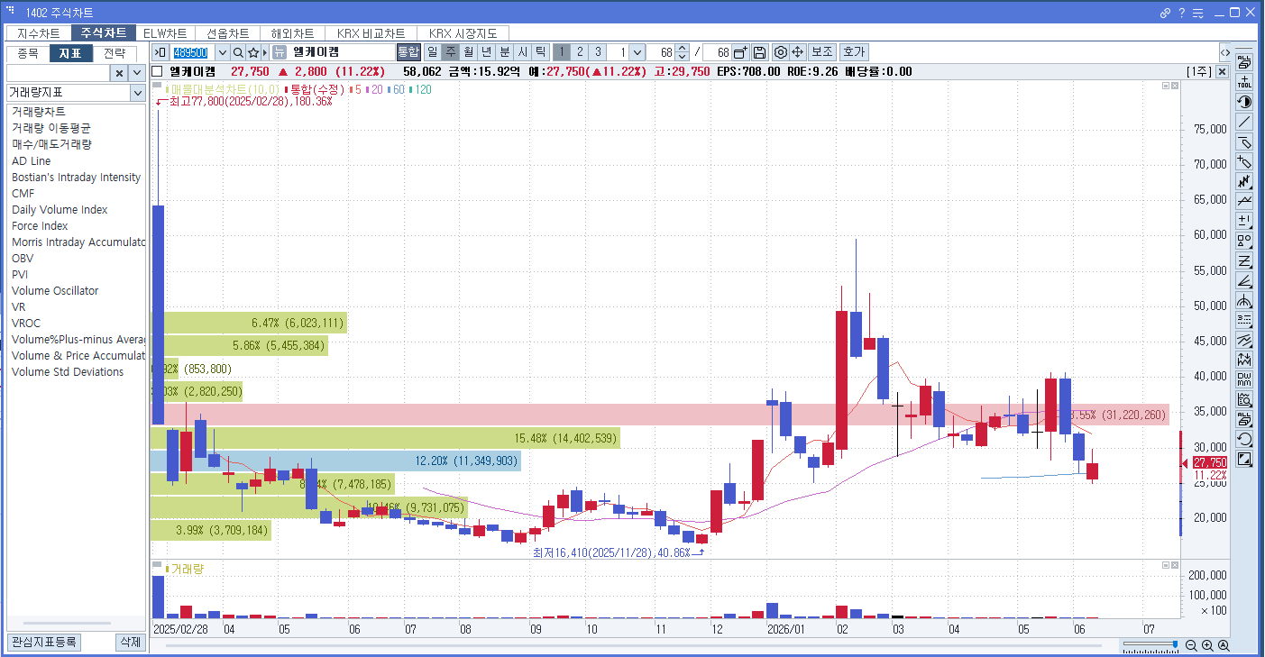Click the +TOOL add tool icon

[x=1244, y=82]
